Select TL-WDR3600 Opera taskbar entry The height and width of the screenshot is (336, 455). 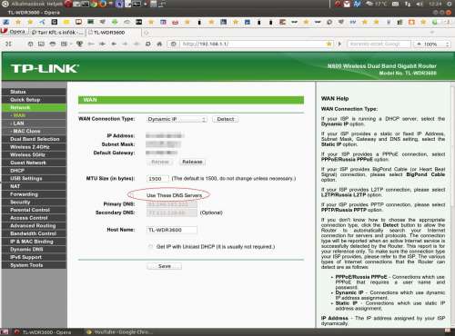coord(43,332)
